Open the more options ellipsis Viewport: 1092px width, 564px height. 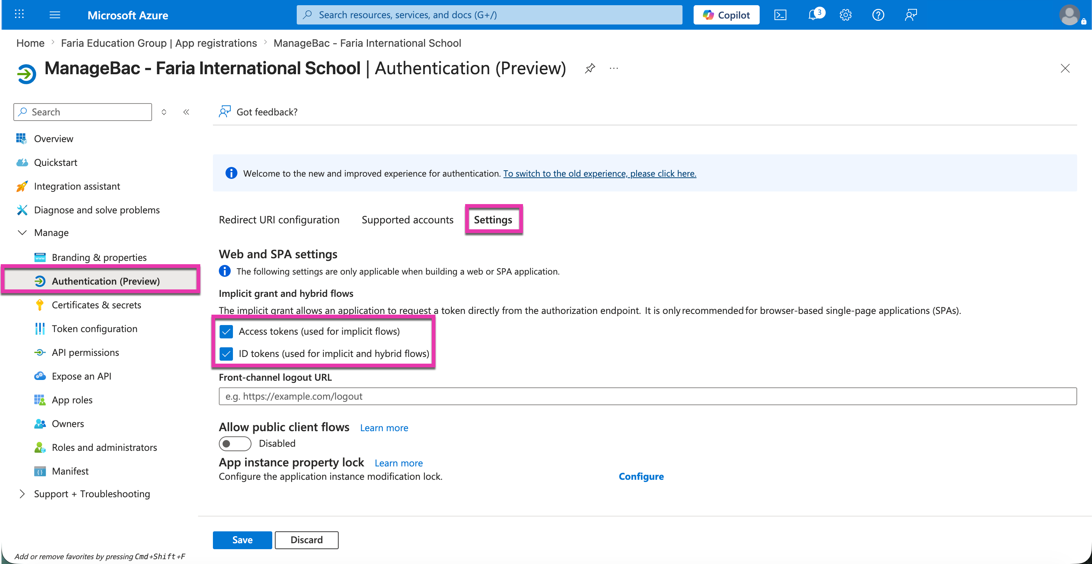[x=614, y=68]
